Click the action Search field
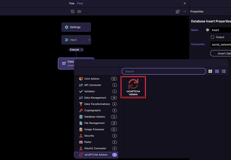This screenshot has width=231, height=160. tap(163, 71)
